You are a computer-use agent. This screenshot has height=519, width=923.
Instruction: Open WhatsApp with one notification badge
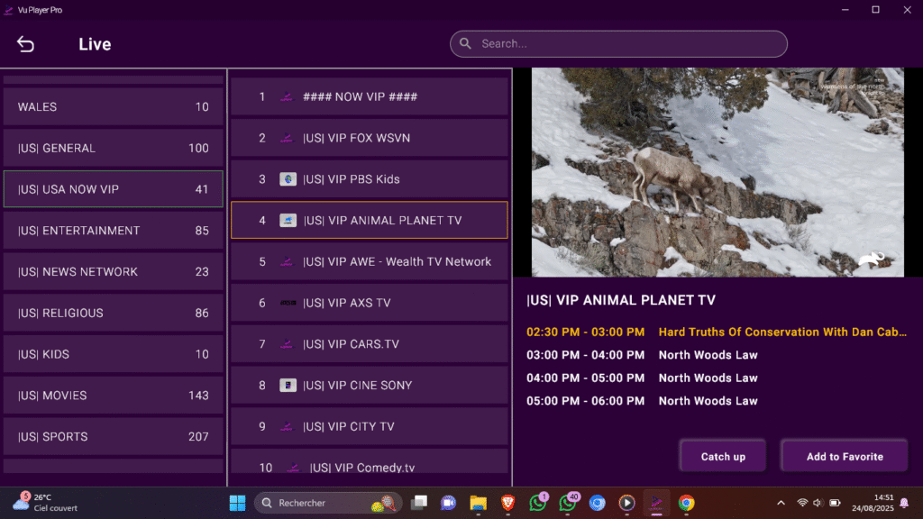538,503
